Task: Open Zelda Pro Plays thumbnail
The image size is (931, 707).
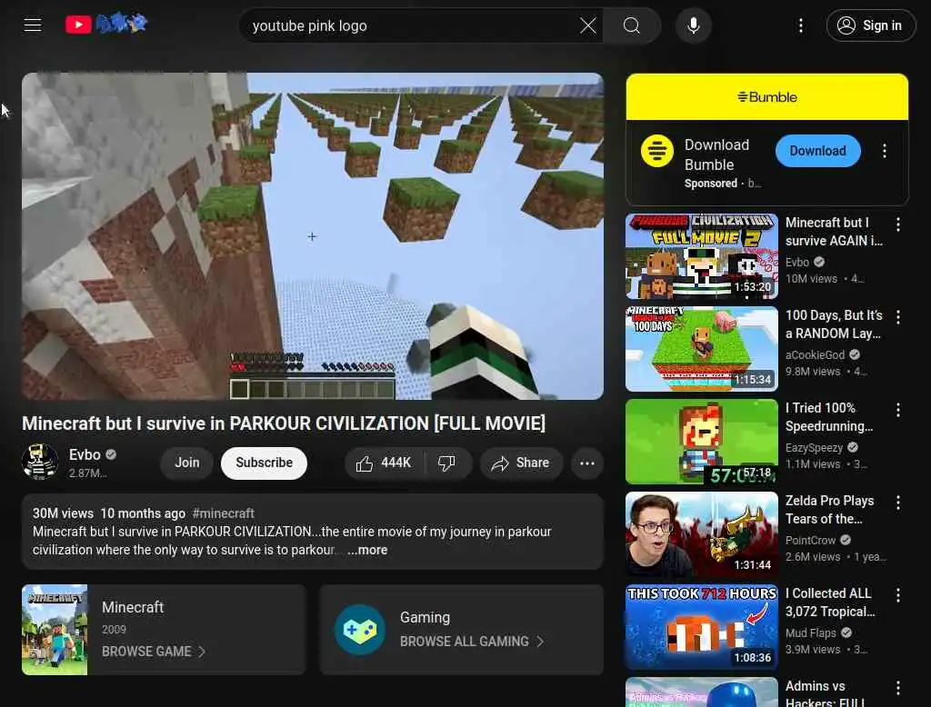Action: click(701, 533)
